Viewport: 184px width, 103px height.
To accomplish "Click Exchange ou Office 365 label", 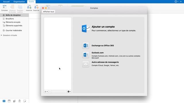I will click(103, 45).
